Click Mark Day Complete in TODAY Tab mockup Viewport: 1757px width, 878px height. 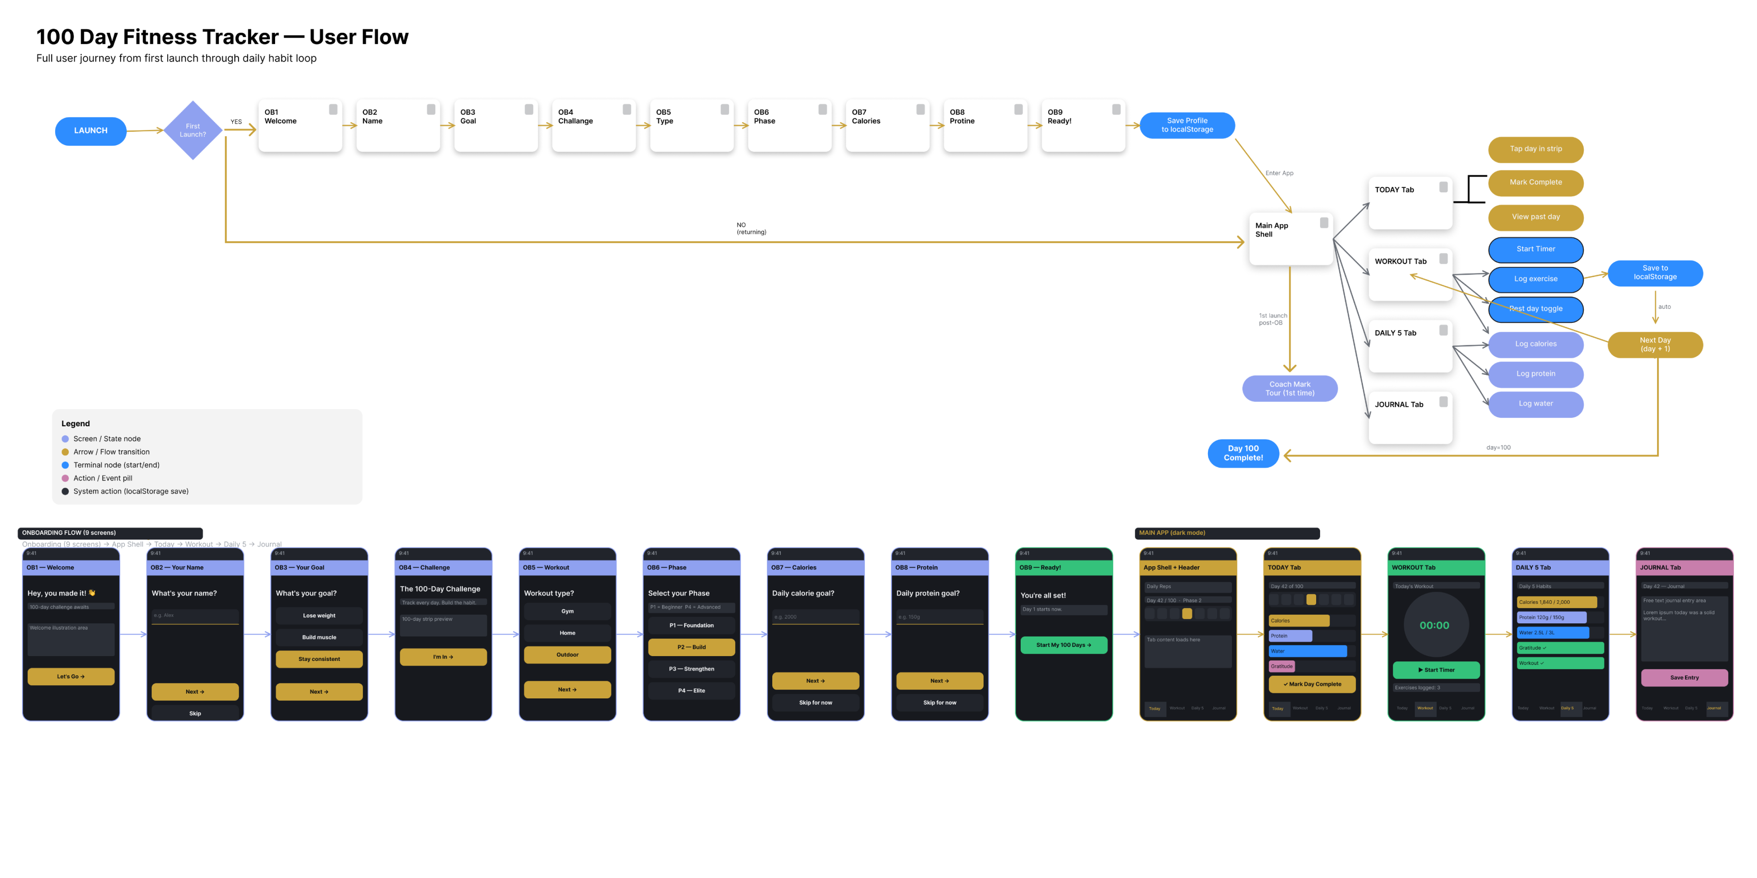click(x=1312, y=684)
